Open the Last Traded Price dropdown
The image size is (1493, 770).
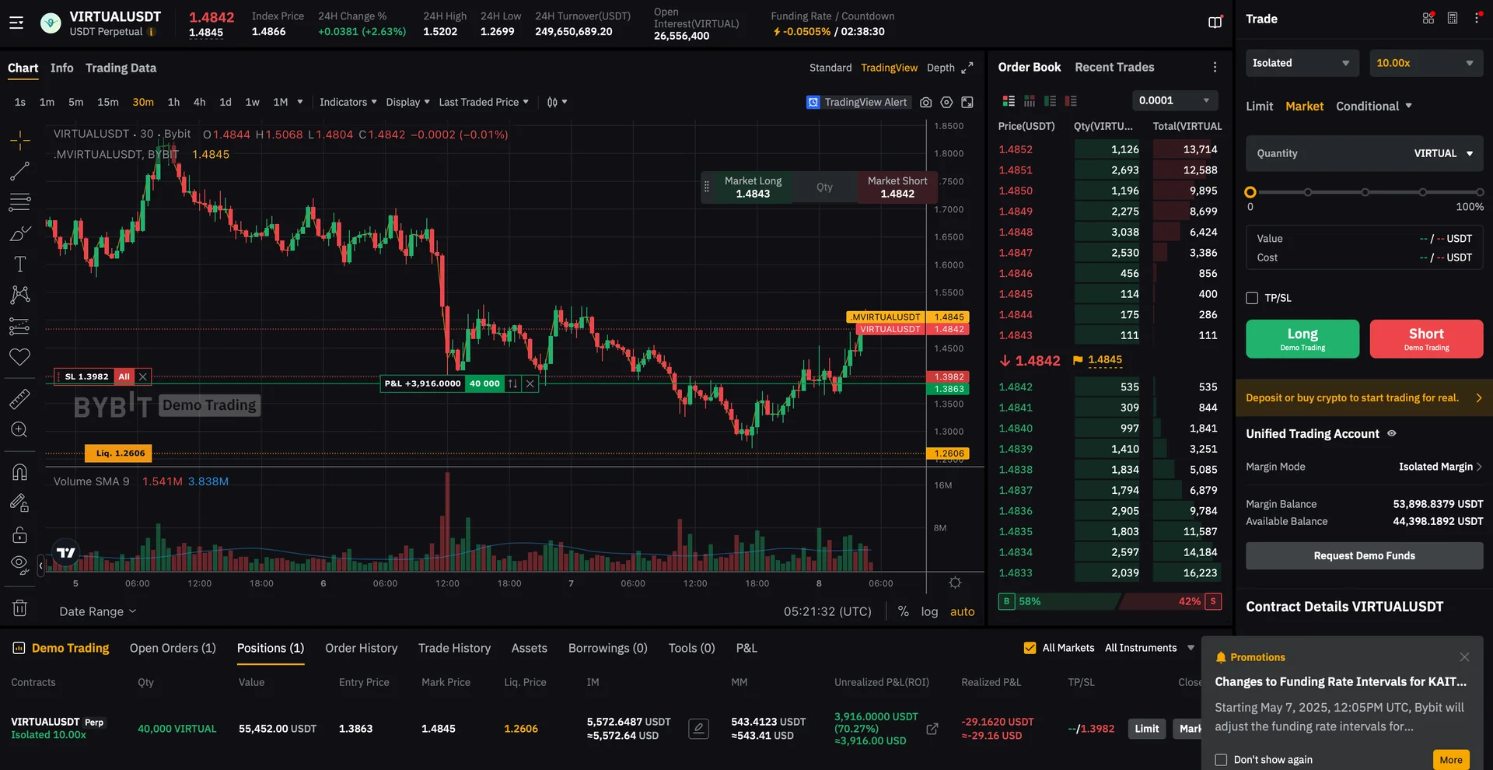[484, 102]
